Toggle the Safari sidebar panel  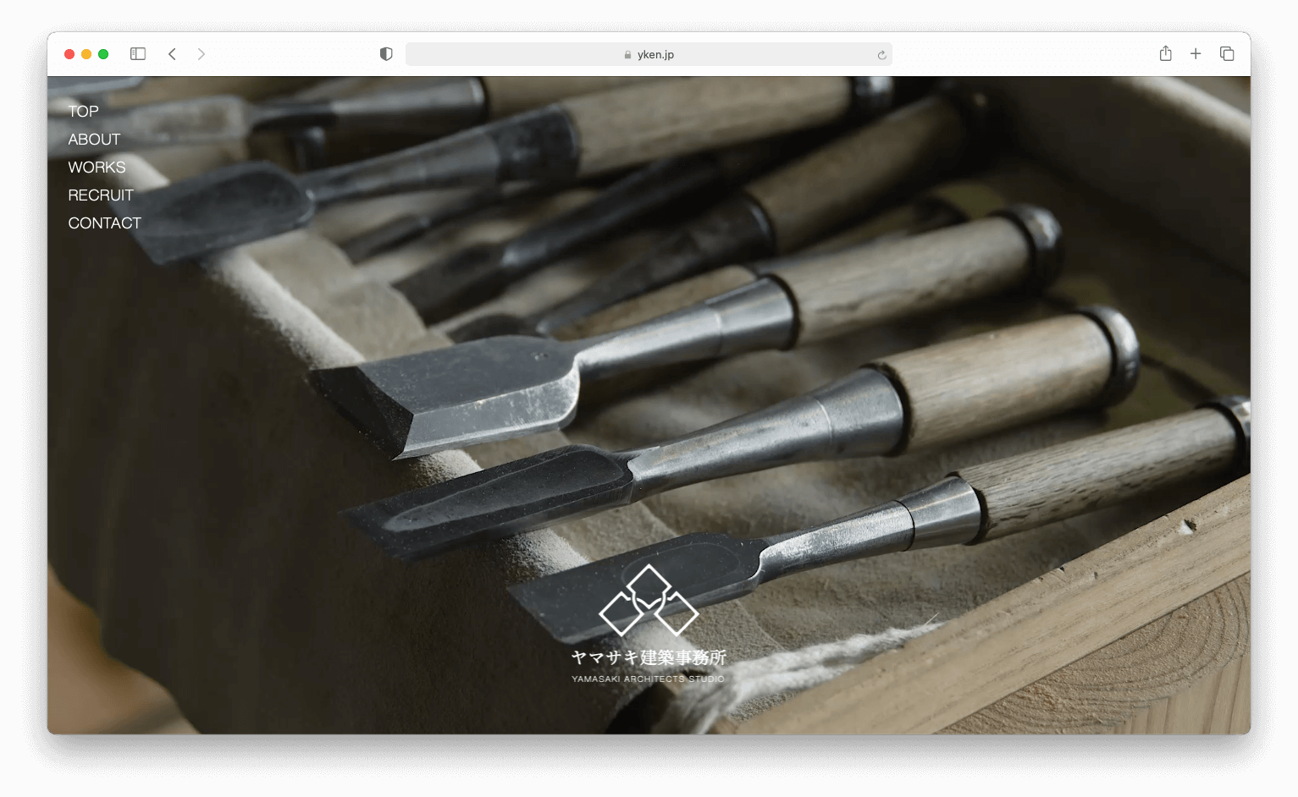[138, 54]
